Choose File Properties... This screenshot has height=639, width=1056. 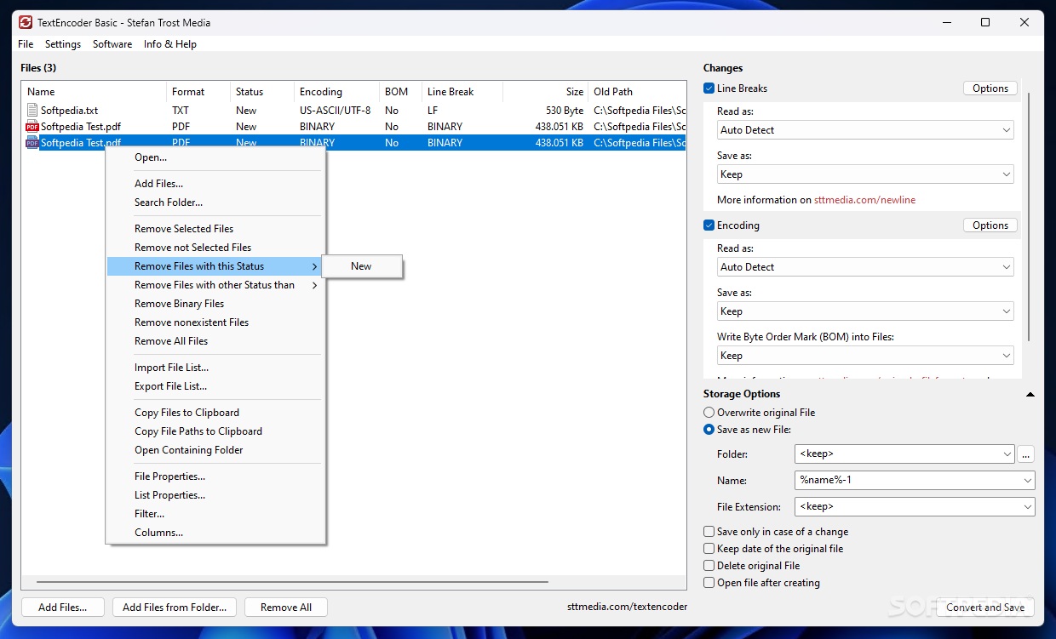[x=215, y=476]
